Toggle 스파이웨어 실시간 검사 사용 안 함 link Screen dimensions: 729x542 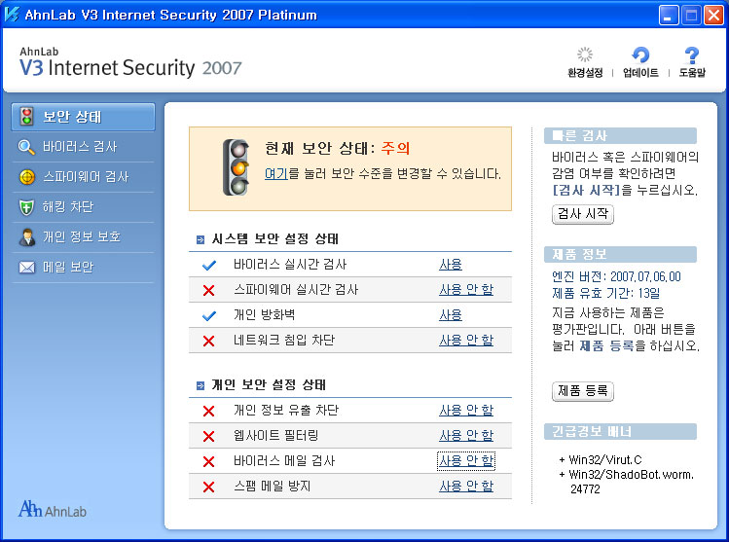(x=466, y=290)
